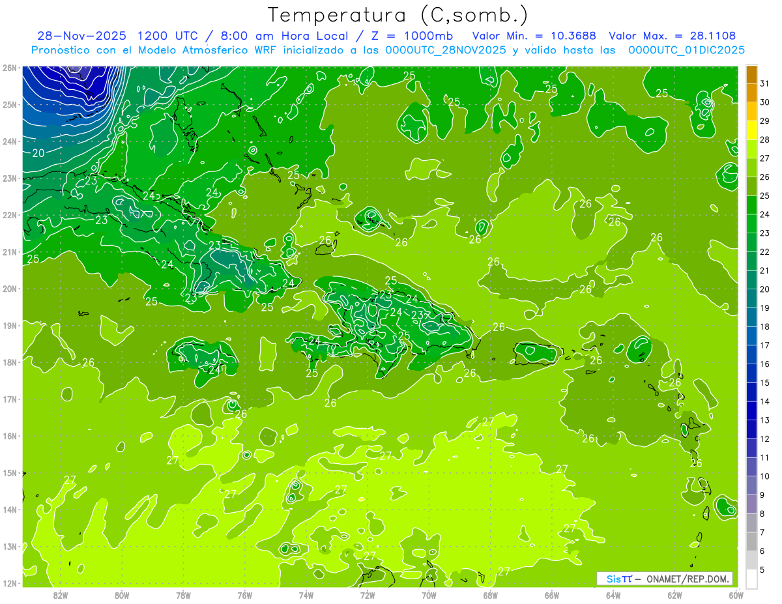
Task: Click the gray color bar segment between 7 and 8
Action: pyautogui.click(x=751, y=523)
